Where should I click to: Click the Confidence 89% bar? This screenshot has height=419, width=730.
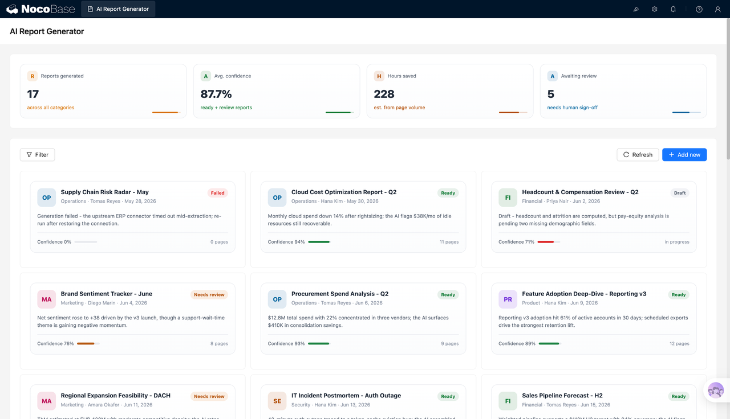[x=550, y=344]
